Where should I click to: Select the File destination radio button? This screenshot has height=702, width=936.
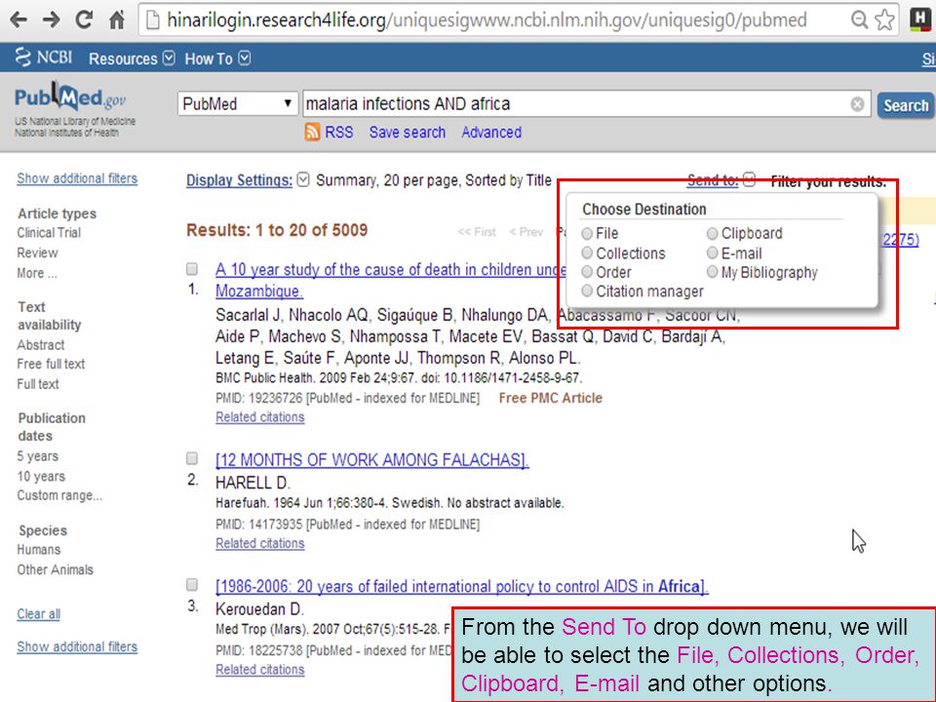[587, 233]
